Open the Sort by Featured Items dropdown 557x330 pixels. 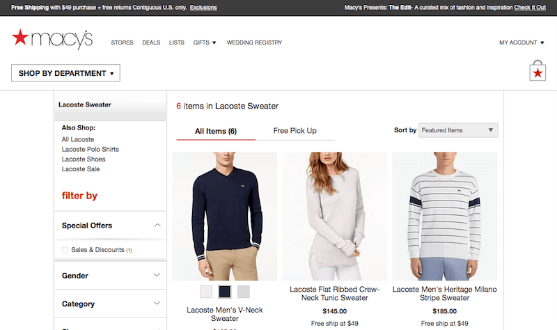pyautogui.click(x=458, y=130)
